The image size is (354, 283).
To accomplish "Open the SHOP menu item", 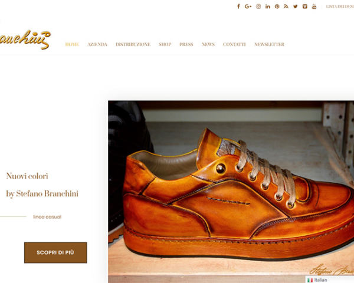I will coord(165,44).
